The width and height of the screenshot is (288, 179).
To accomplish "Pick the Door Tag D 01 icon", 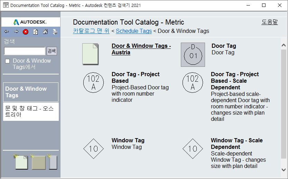I will click(x=193, y=55).
